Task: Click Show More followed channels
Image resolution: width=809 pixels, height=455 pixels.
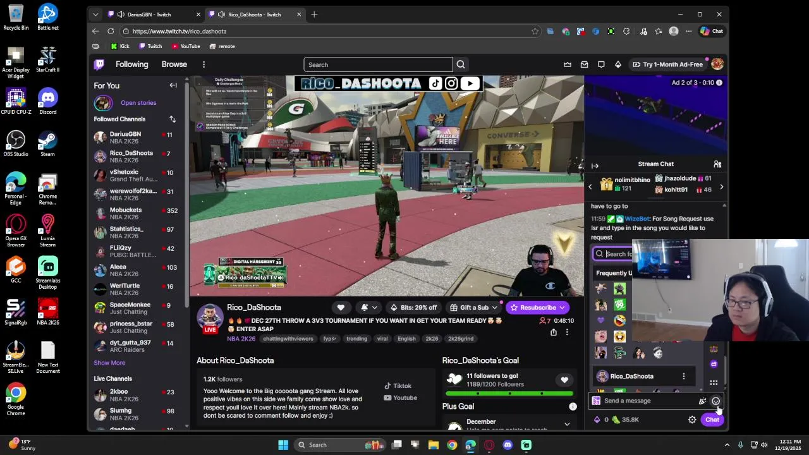Action: coord(109,363)
